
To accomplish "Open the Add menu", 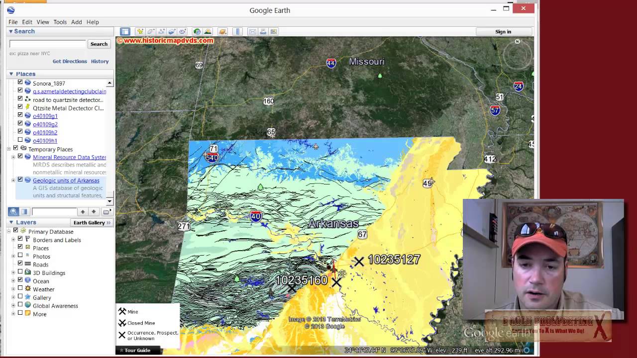I will [76, 22].
